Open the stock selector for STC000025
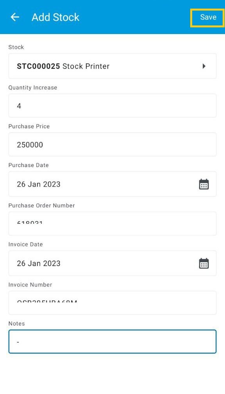This screenshot has width=225, height=394. pyautogui.click(x=112, y=66)
